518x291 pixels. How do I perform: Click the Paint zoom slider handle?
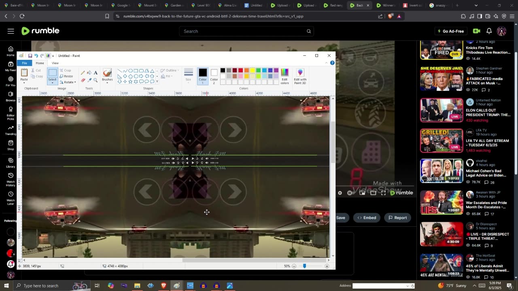[x=304, y=266]
